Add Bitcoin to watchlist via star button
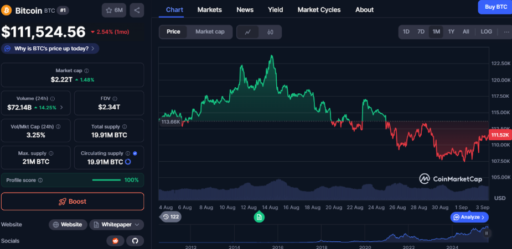Image resolution: width=512 pixels, height=249 pixels. click(x=114, y=10)
